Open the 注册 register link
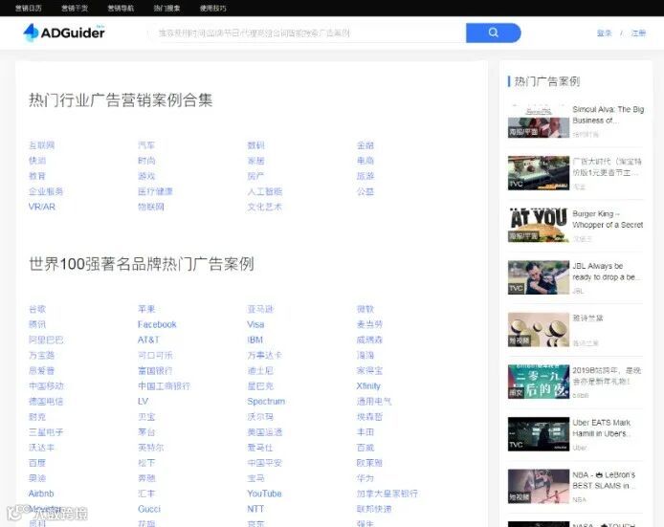 pyautogui.click(x=638, y=33)
